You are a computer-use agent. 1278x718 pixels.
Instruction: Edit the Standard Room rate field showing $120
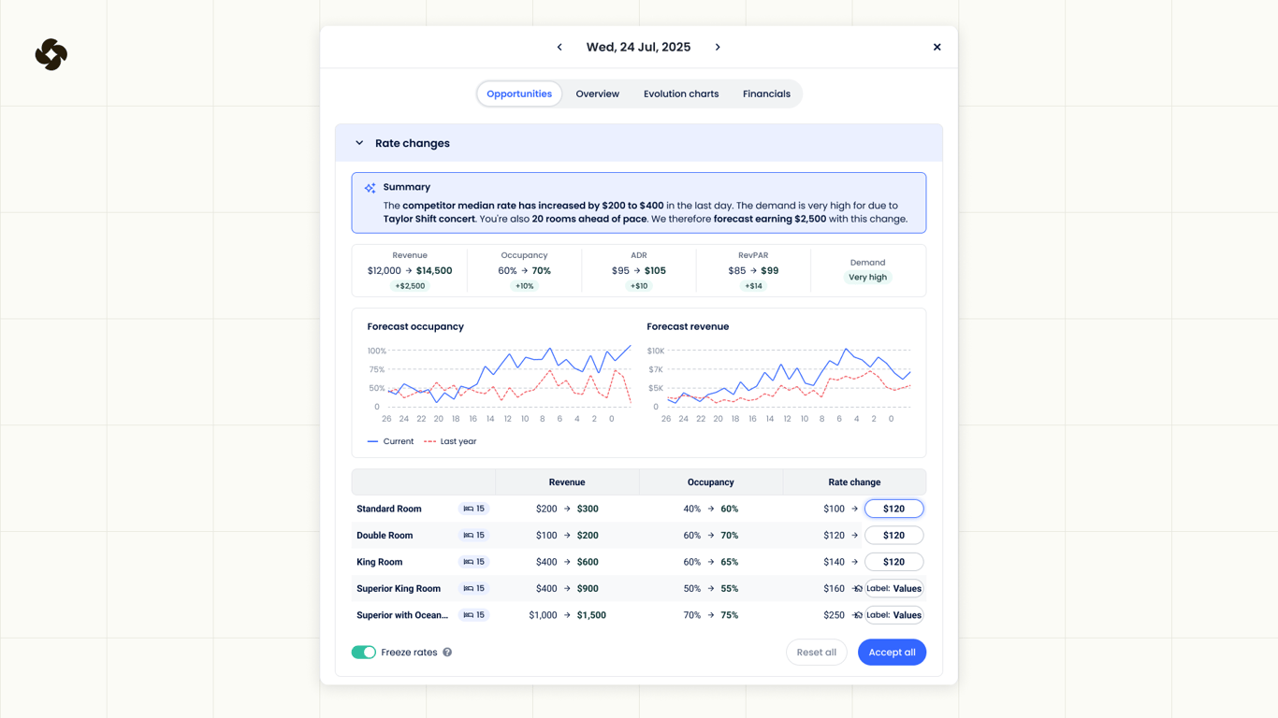coord(893,509)
